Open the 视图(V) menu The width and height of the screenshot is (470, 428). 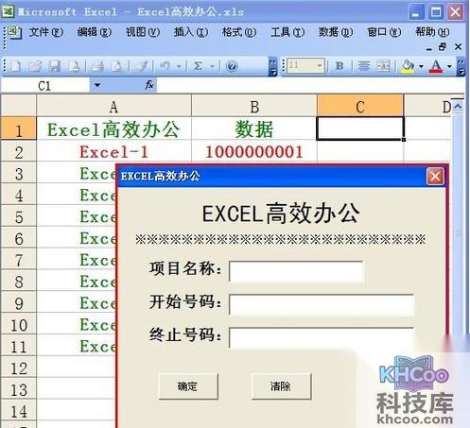pos(143,32)
